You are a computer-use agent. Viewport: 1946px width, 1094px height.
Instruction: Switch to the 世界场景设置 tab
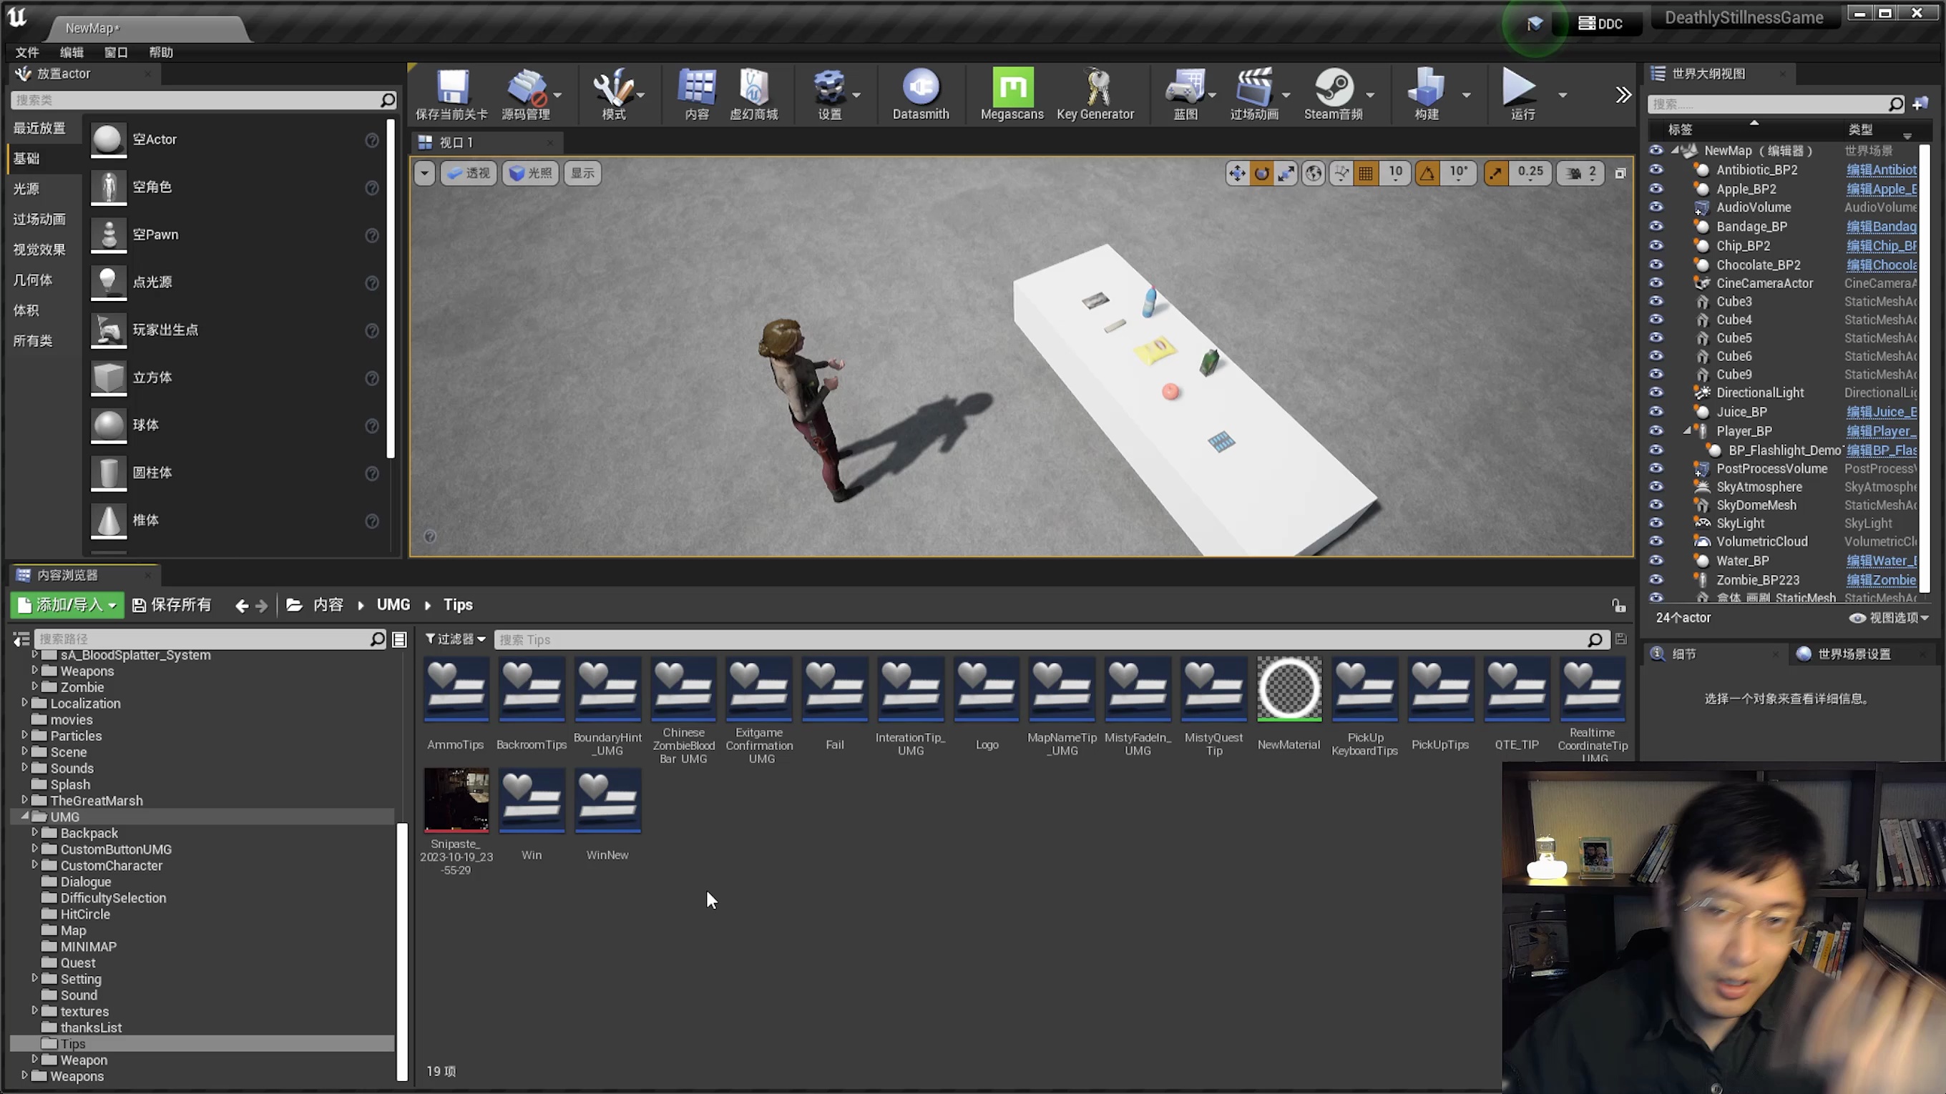[x=1853, y=654]
